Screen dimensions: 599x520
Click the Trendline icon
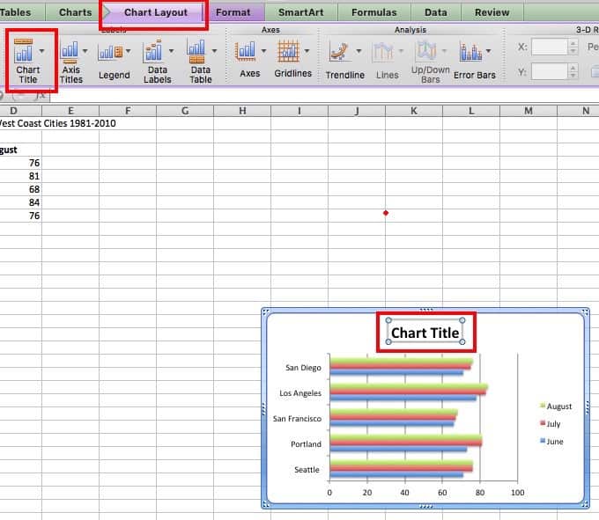[x=339, y=52]
